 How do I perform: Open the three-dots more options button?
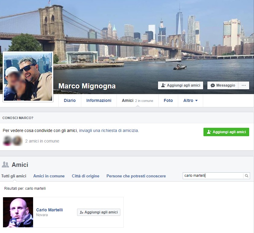click(x=244, y=85)
